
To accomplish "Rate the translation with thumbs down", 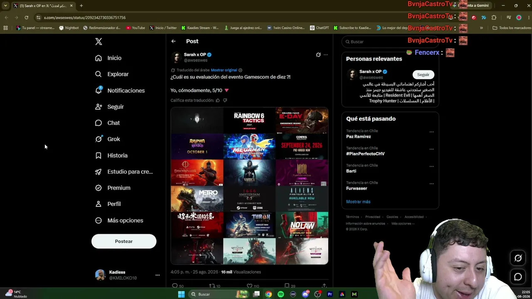I will coord(225,100).
